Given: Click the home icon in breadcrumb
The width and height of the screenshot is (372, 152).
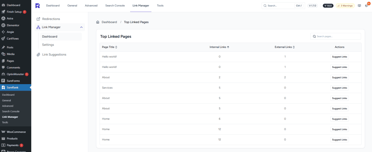Looking at the screenshot, I should [x=97, y=22].
